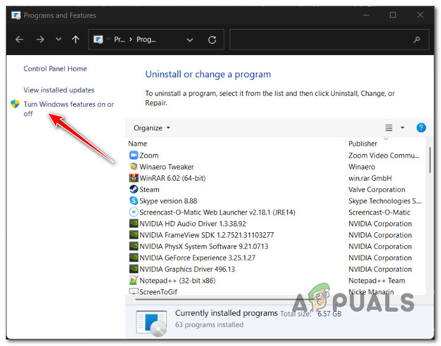Click the Control Panel address bar icon
The width and height of the screenshot is (441, 346).
(x=98, y=39)
